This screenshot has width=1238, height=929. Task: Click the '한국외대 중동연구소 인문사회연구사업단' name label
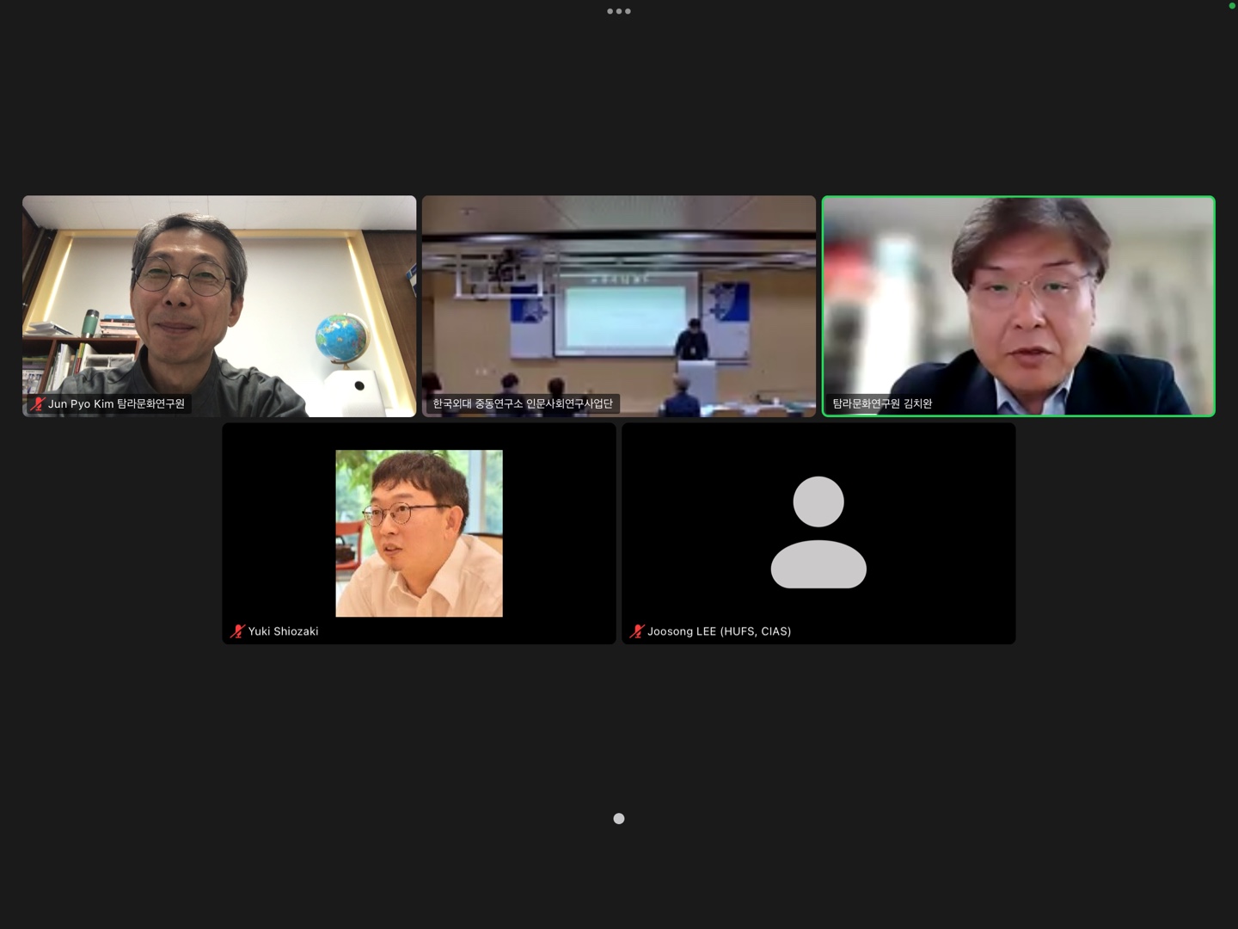523,403
